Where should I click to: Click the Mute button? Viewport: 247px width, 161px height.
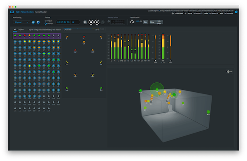pos(152,22)
